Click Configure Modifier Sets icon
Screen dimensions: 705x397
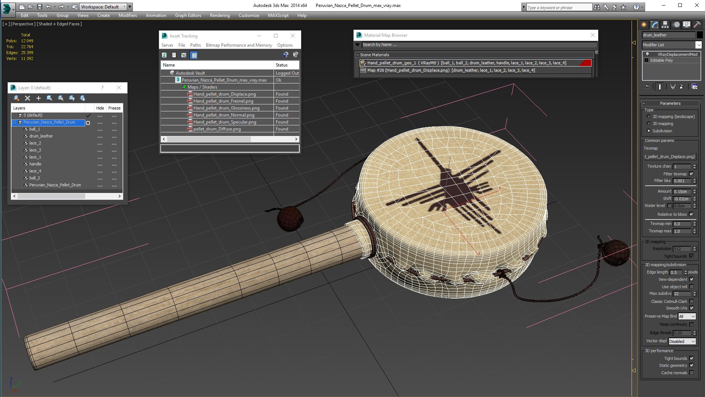click(694, 87)
